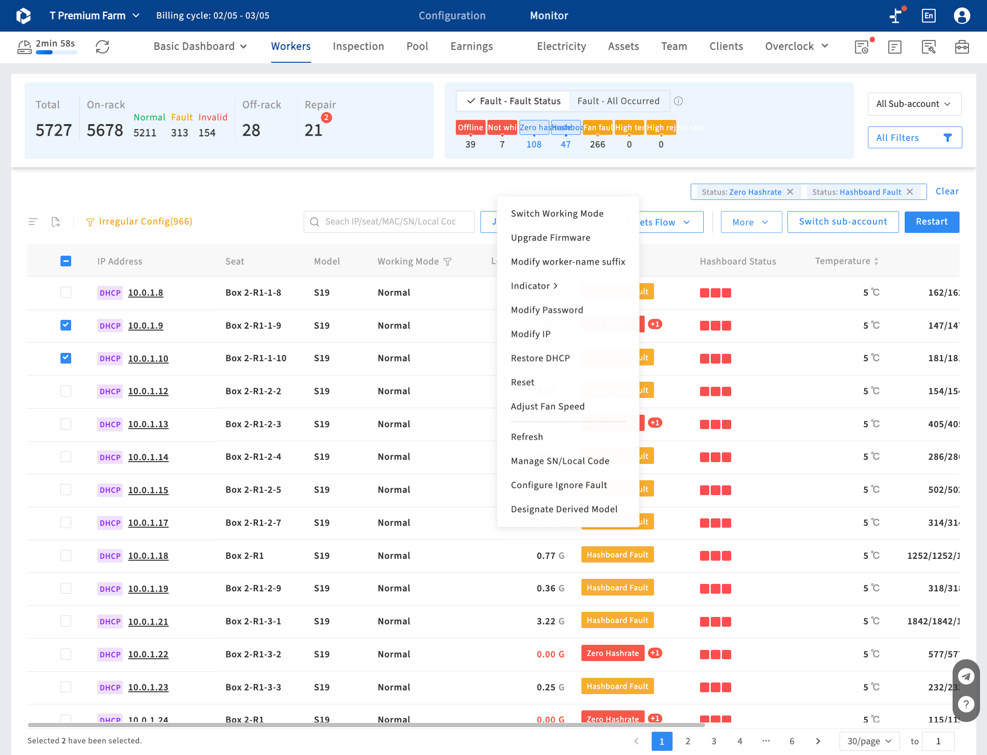Choose Upgrade Firmware from the menu
The image size is (987, 755).
[550, 238]
